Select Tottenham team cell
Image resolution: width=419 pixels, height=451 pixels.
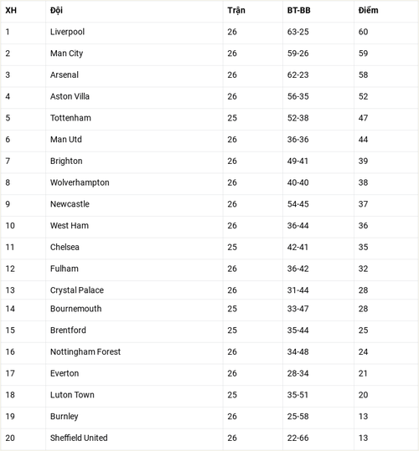click(x=70, y=118)
